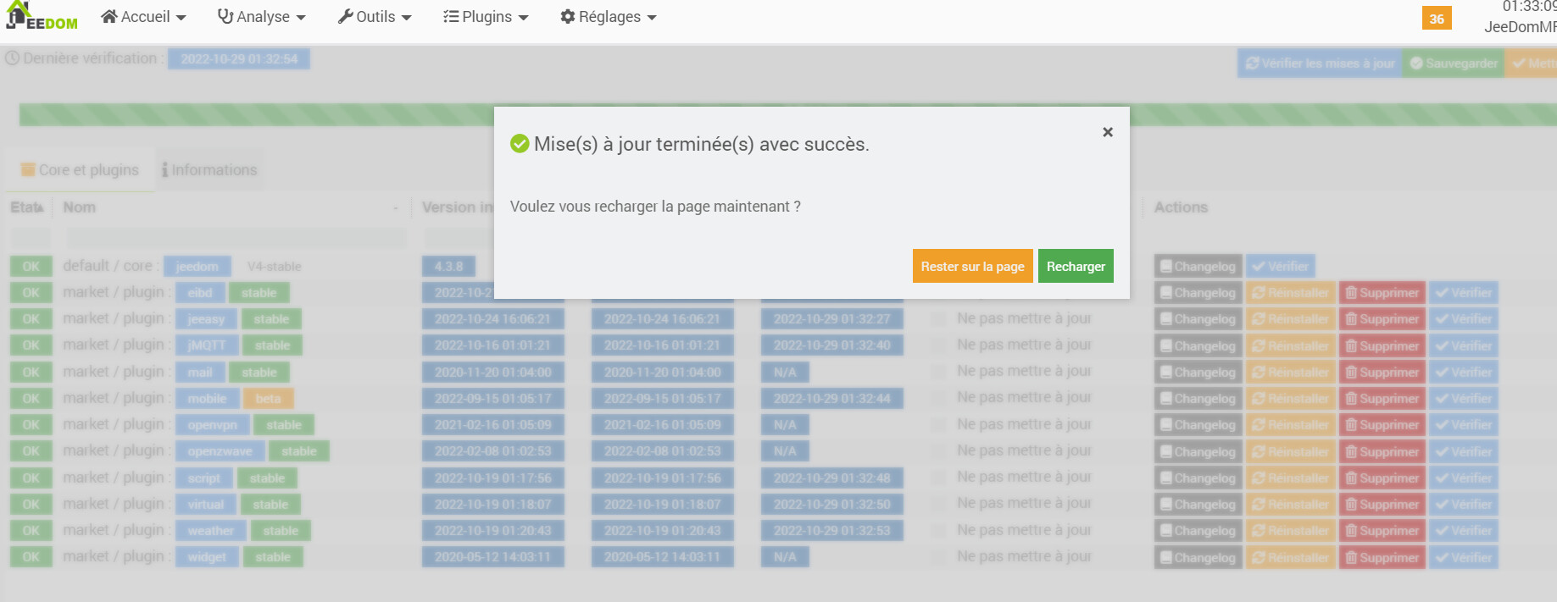The image size is (1557, 602).
Task: Click the Nom filter input field
Action: click(236, 238)
